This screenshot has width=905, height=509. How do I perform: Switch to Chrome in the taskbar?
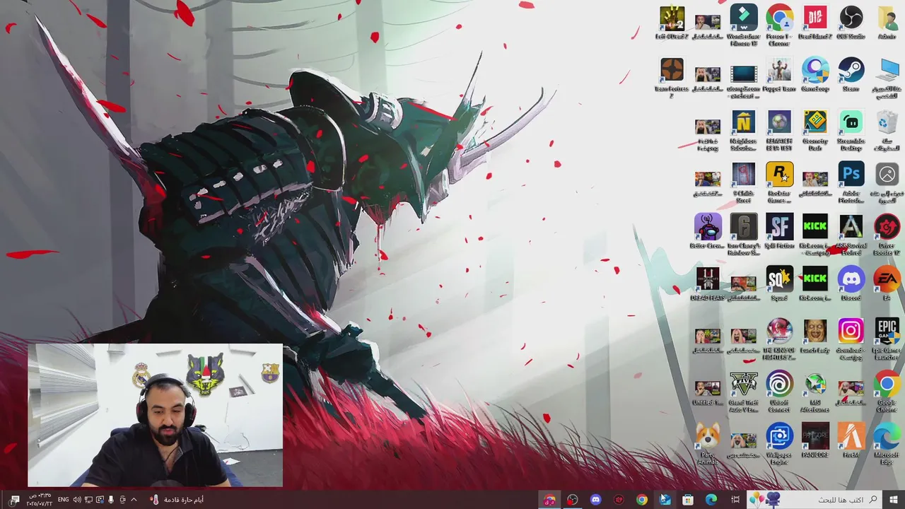point(641,500)
